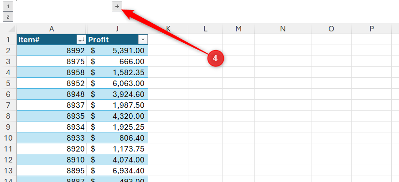Select profit cell 806.40
399x182 pixels.
(117, 138)
